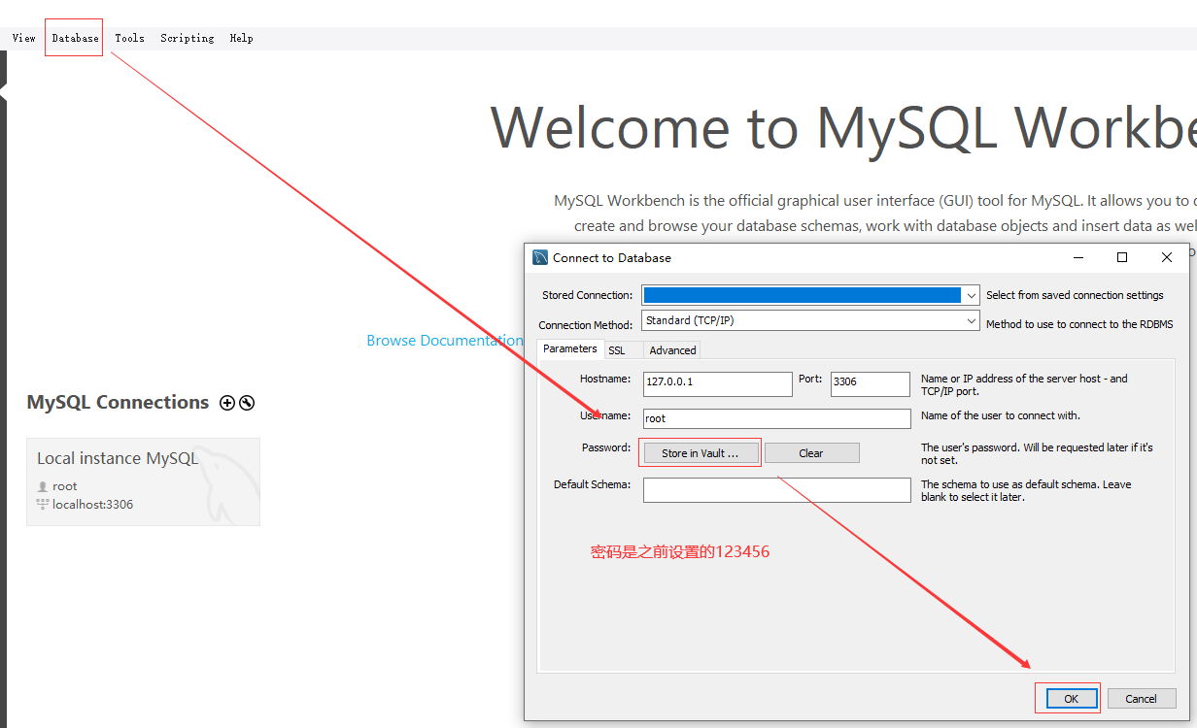Open the Local instance MySQL connection tile

[x=143, y=481]
